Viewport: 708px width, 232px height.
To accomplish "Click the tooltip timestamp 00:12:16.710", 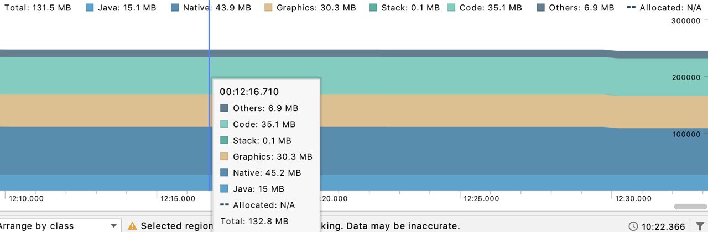I will [249, 92].
